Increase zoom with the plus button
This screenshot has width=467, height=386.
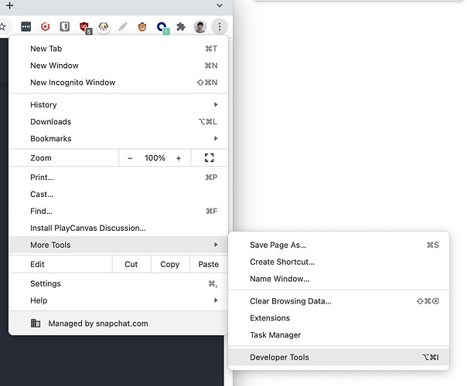(179, 157)
